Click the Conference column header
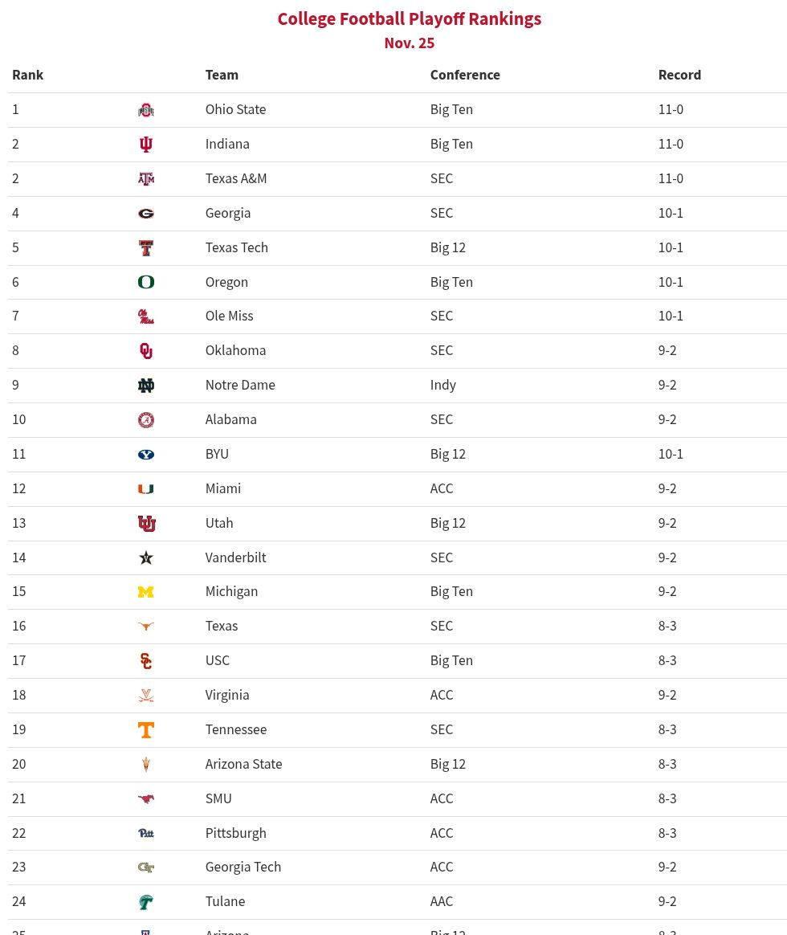Image resolution: width=787 pixels, height=935 pixels. point(465,75)
